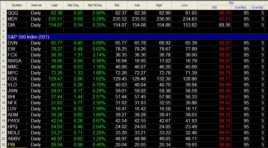
Task: Click the RSI sub-column header
Action: pos(214,7)
